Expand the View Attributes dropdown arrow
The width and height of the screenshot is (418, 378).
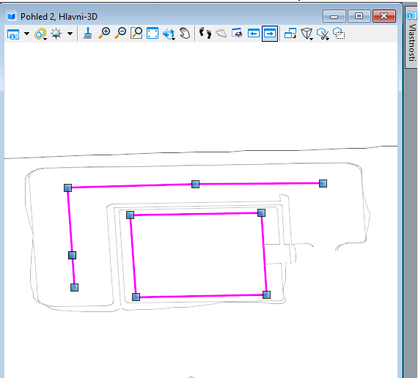[26, 34]
